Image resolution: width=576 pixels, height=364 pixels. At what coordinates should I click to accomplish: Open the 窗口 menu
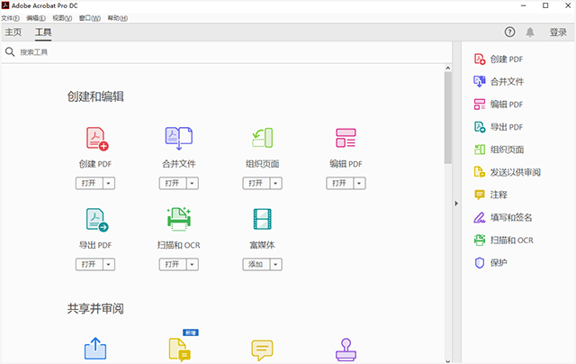(90, 18)
